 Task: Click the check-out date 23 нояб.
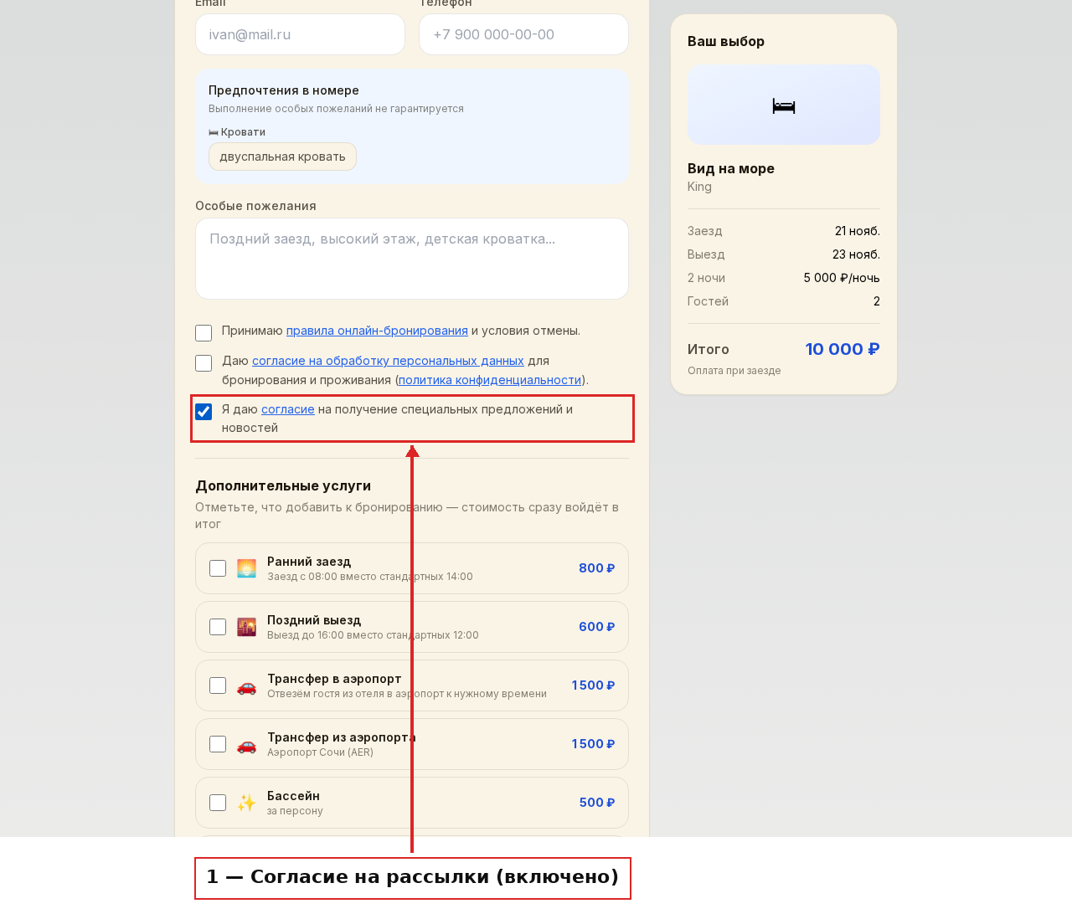click(x=856, y=254)
